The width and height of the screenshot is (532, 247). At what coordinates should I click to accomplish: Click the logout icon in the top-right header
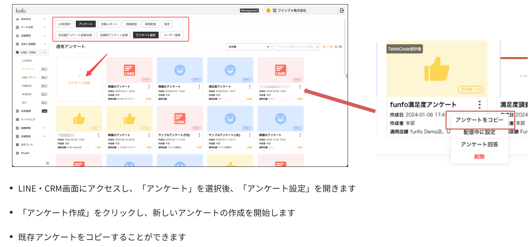click(341, 10)
